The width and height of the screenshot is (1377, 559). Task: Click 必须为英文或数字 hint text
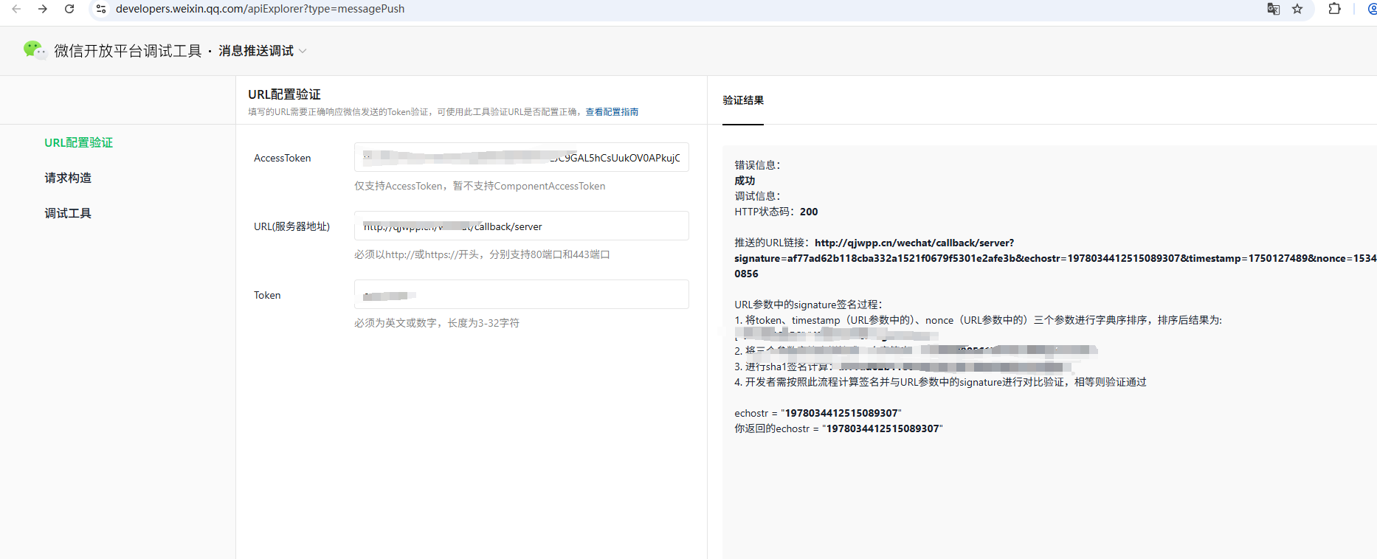click(x=437, y=323)
